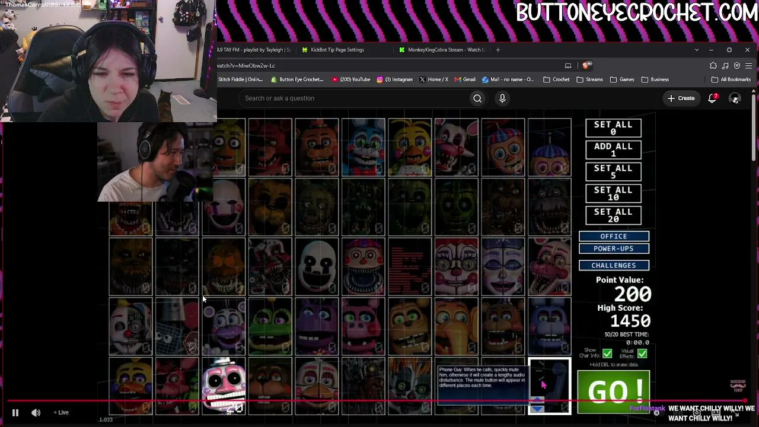Viewport: 759px width, 427px height.
Task: Click the YouTube Create button
Action: tap(681, 98)
